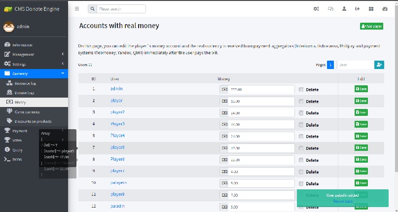This screenshot has width=398, height=212.
Task: Tick the Delete checkbox for Player4
Action: [301, 136]
